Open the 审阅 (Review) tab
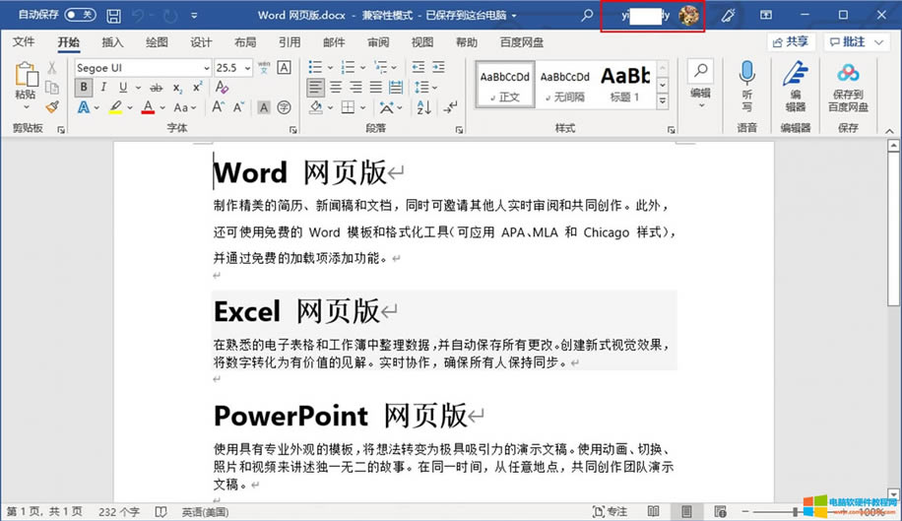 (x=378, y=42)
